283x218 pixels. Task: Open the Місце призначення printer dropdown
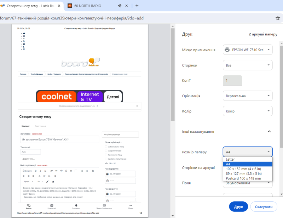248,50
